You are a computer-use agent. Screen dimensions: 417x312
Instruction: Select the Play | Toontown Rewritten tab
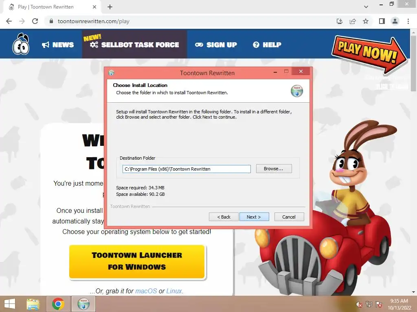click(52, 7)
